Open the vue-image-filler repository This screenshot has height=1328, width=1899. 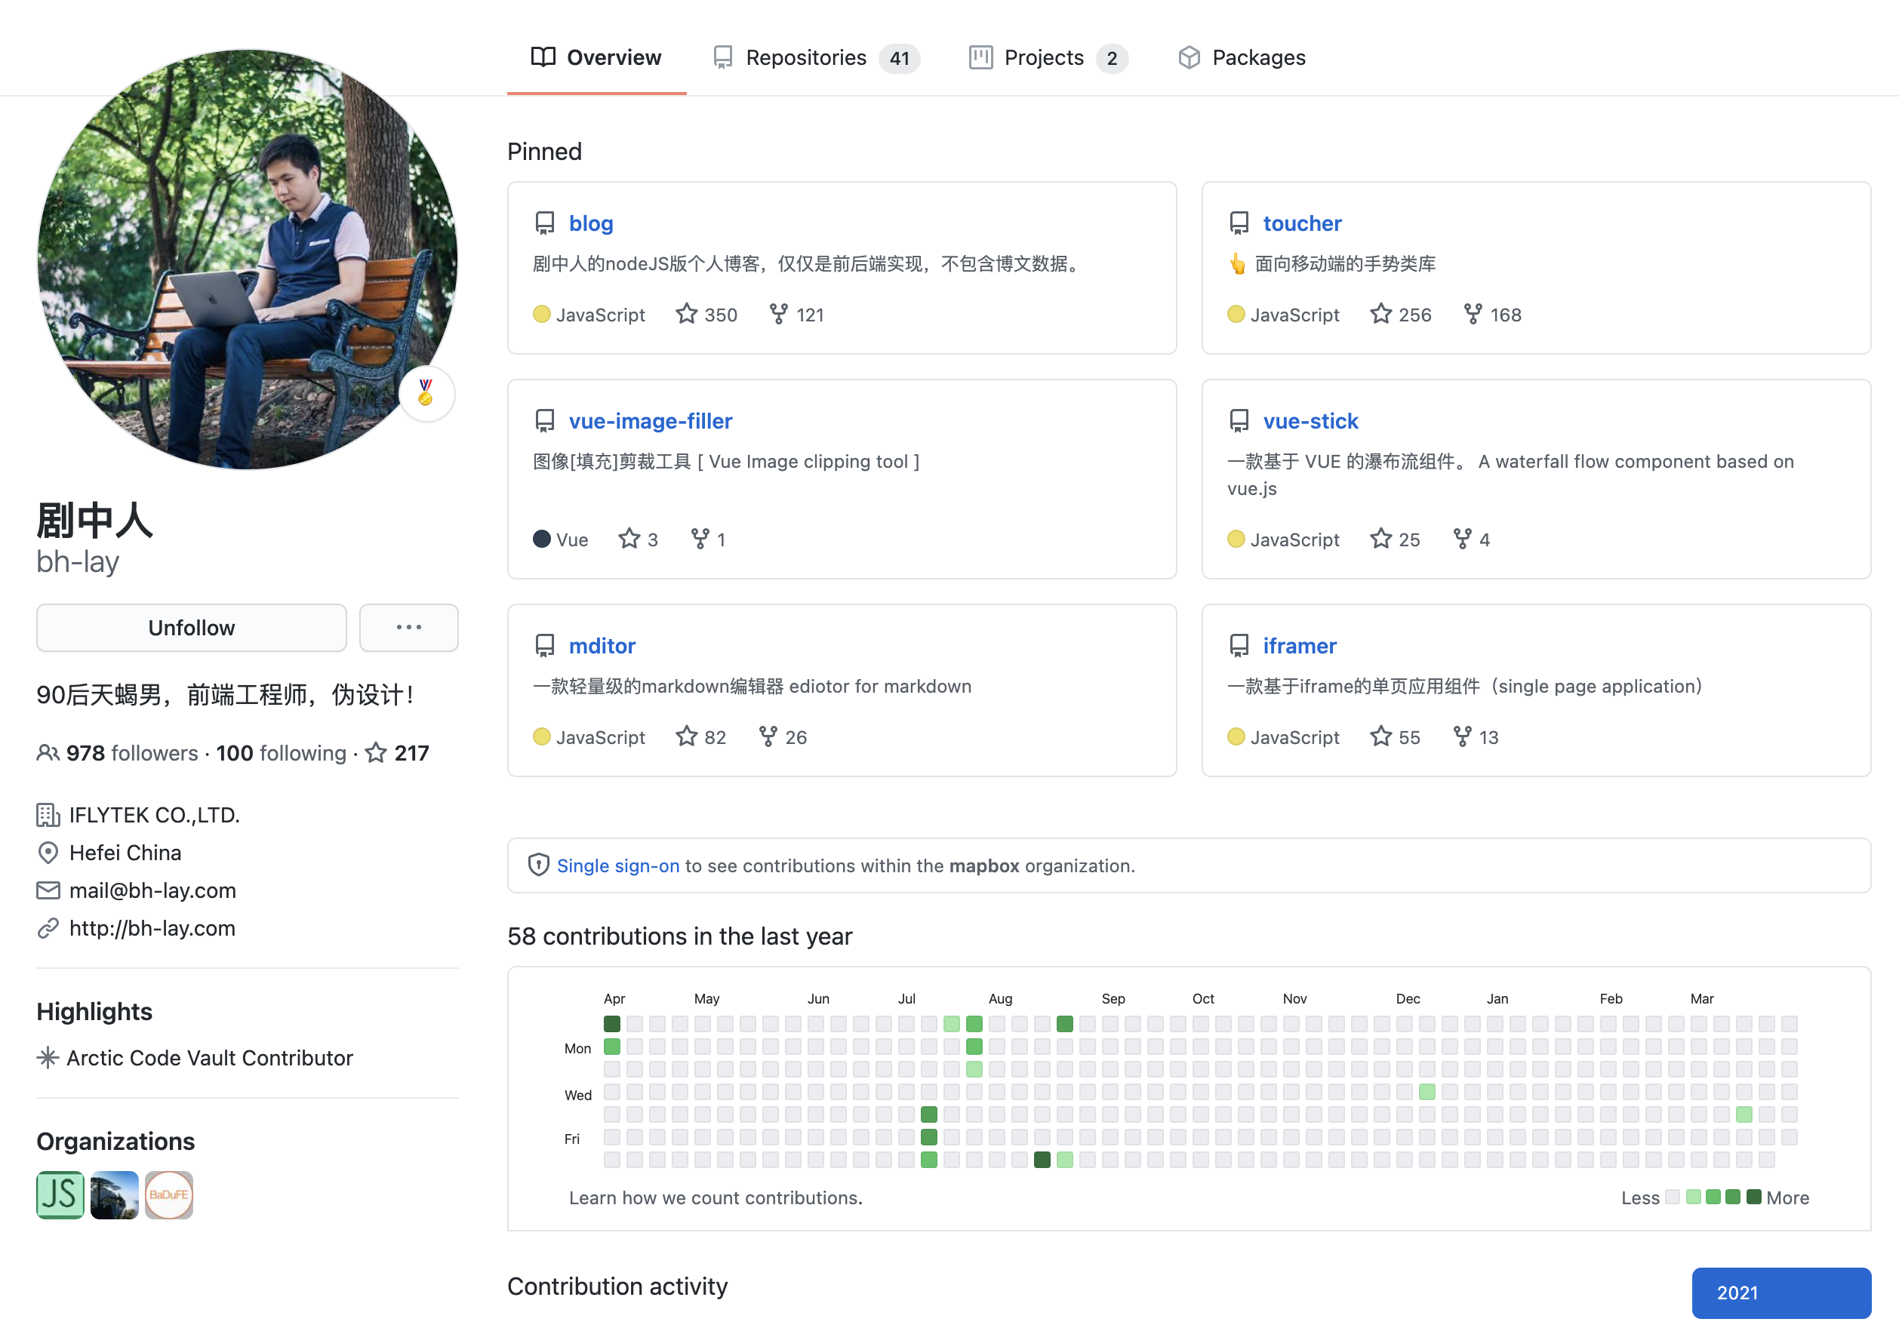pos(650,421)
